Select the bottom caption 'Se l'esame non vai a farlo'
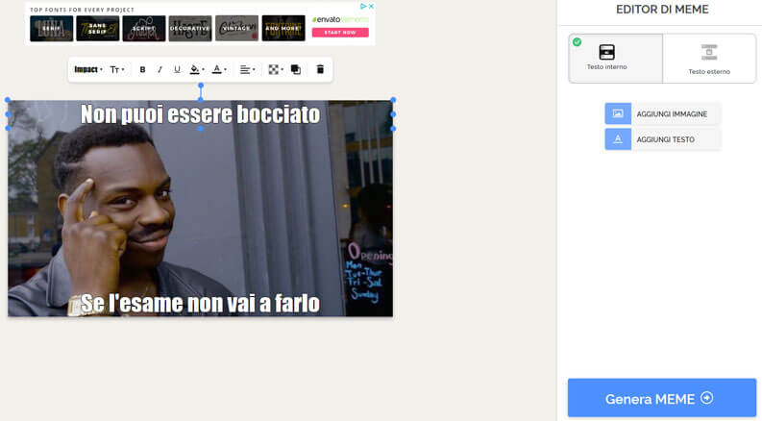 200,303
